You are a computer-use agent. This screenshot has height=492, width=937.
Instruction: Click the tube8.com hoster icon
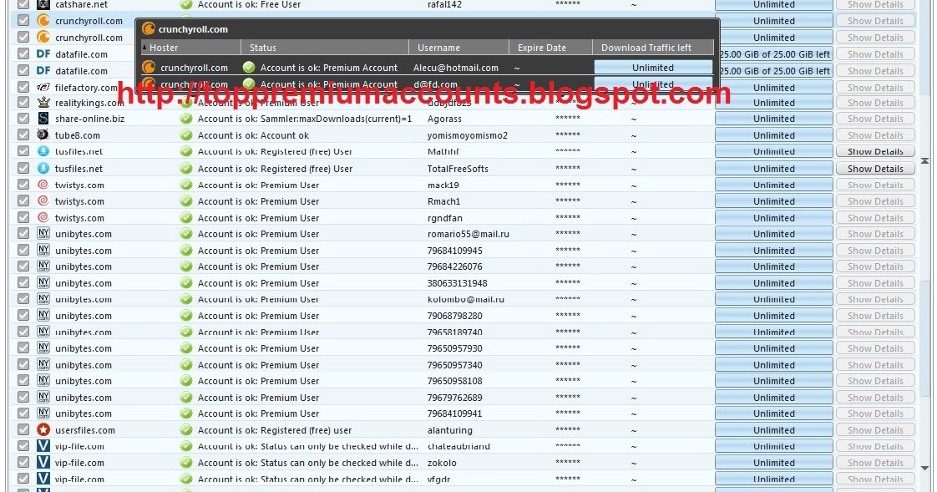pyautogui.click(x=43, y=134)
